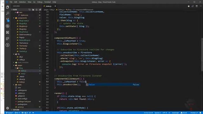Open package-lock.json in explorer
203x114 pixels.
pyautogui.click(x=24, y=102)
